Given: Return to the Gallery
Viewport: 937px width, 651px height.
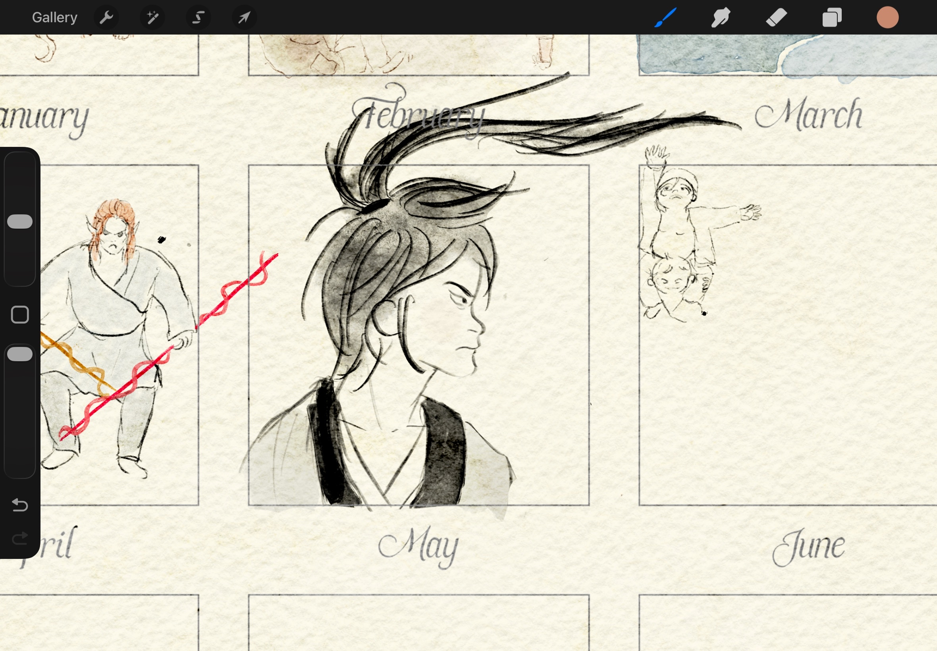Looking at the screenshot, I should (55, 17).
